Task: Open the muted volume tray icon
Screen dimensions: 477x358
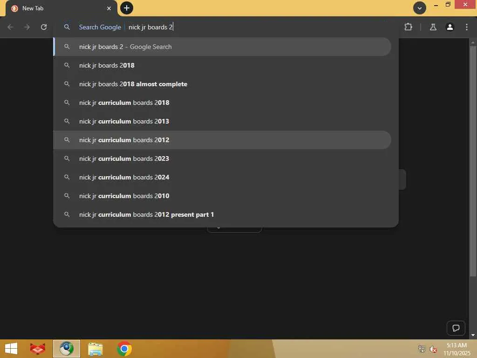Action: pyautogui.click(x=433, y=349)
